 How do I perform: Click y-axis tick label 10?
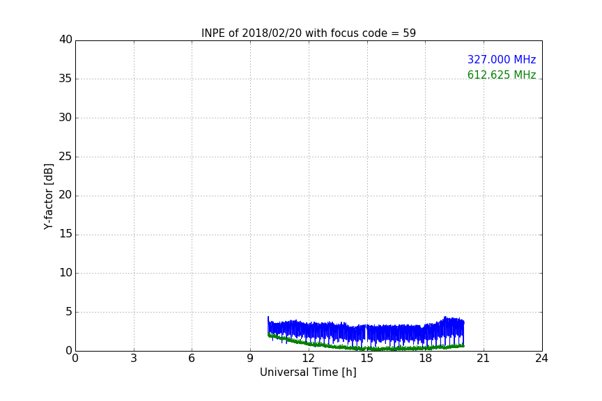(65, 273)
